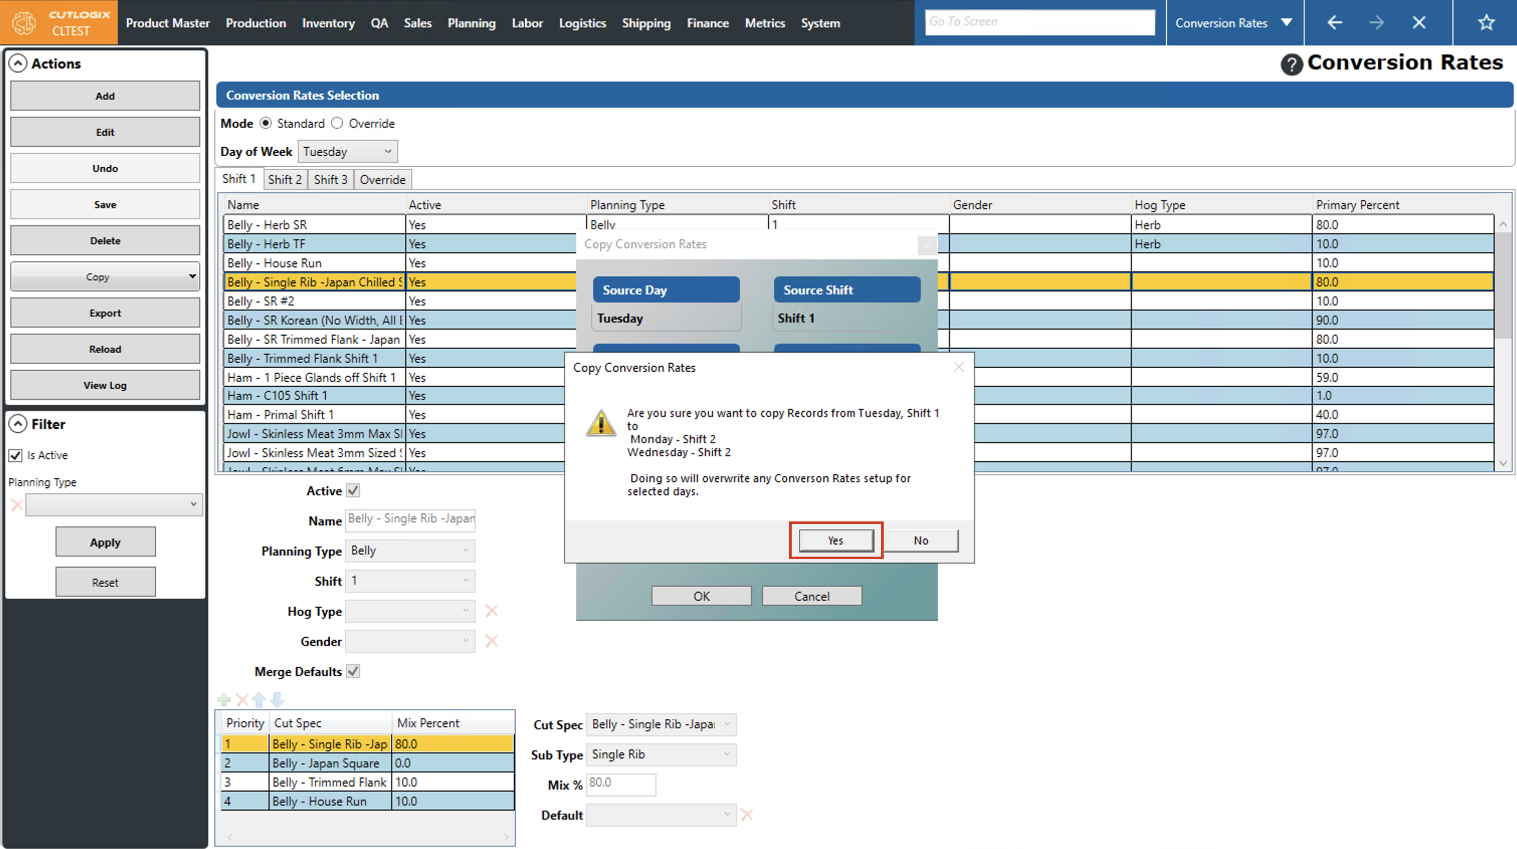Click the CutLogix logo icon
Image resolution: width=1517 pixels, height=849 pixels.
24,23
